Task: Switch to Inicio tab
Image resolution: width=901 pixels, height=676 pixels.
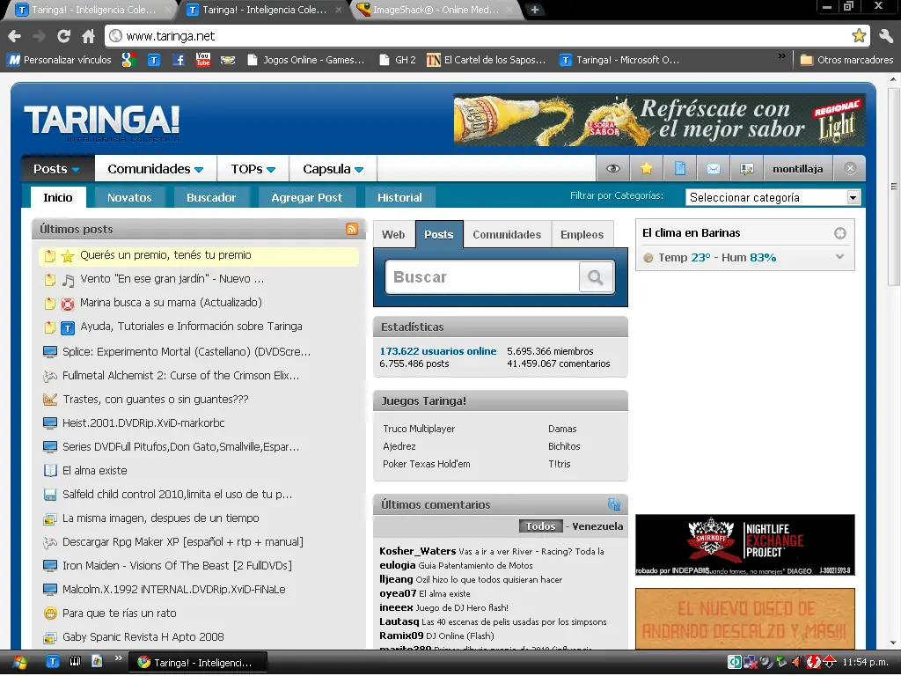Action: [x=58, y=197]
